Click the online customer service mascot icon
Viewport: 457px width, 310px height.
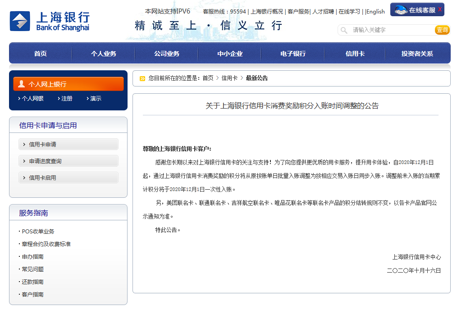(x=401, y=10)
